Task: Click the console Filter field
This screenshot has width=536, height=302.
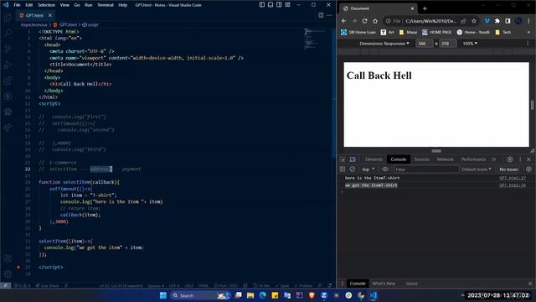Action: tap(426, 169)
